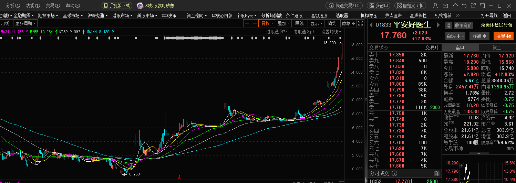Expand the 个股风云 dropdown
516x183 pixels.
[x=247, y=15]
